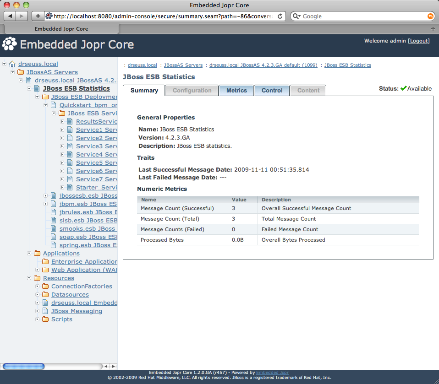
Task: Click the Jopr flower logo in header
Action: coord(10,44)
